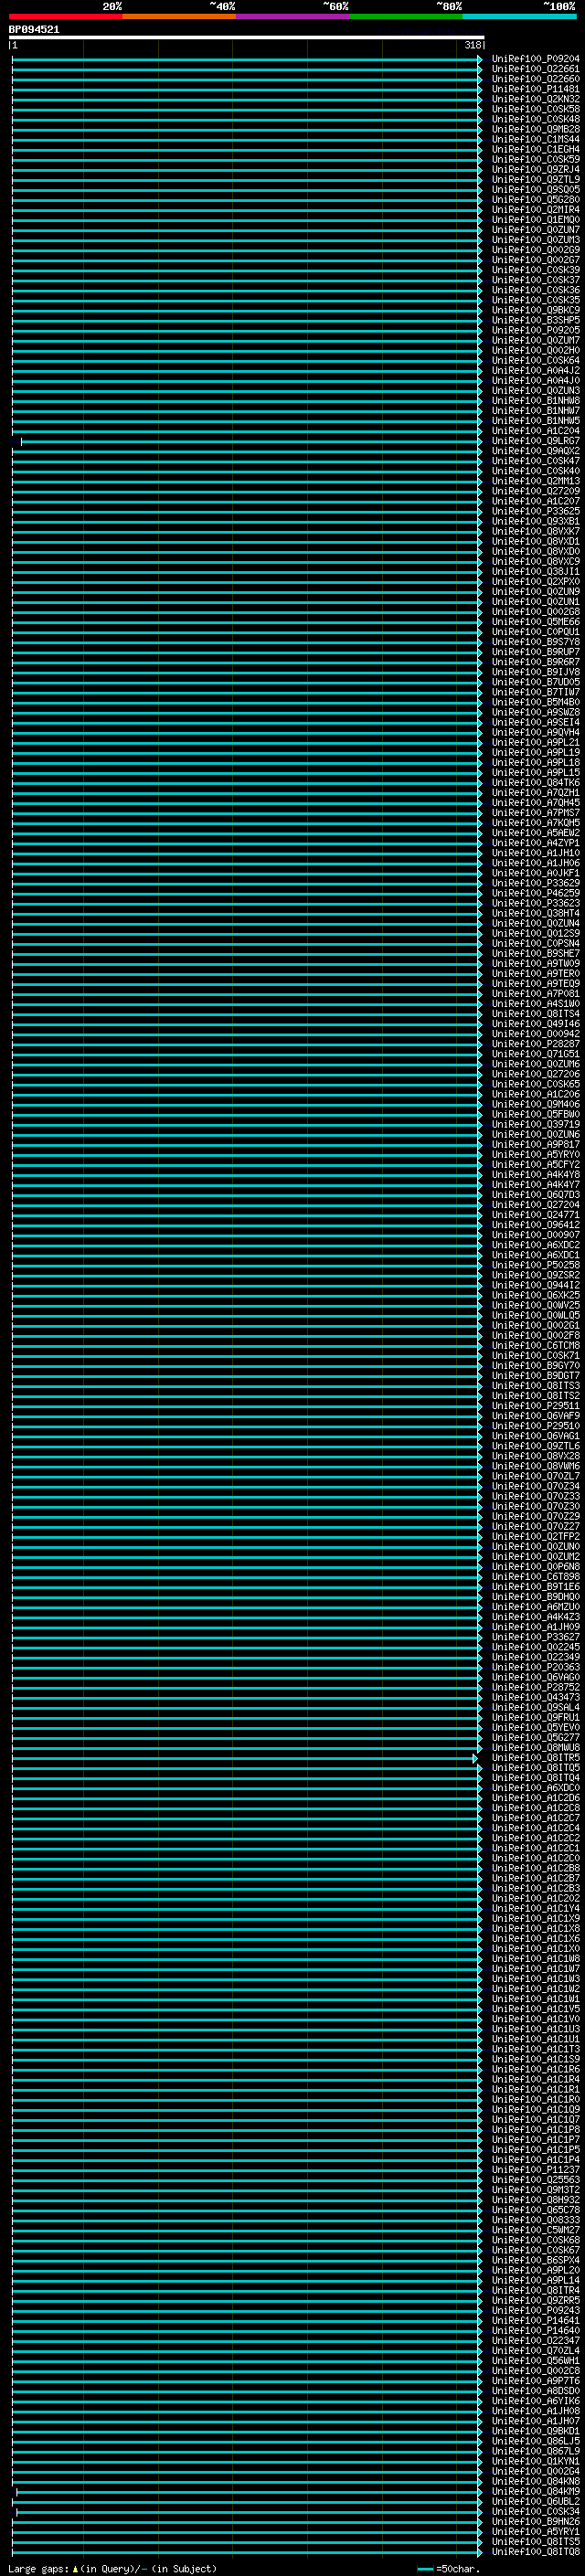Select hit label UniRef100_A4S1W0
Screen dimensions: 585x2576
coord(535,1004)
